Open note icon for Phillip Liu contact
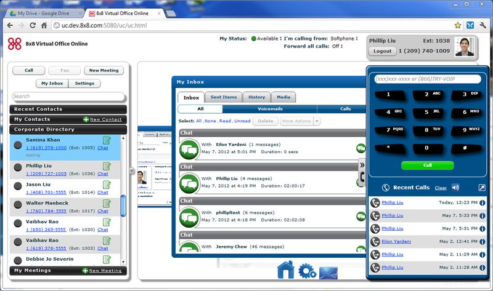493x291 pixels. tap(107, 166)
